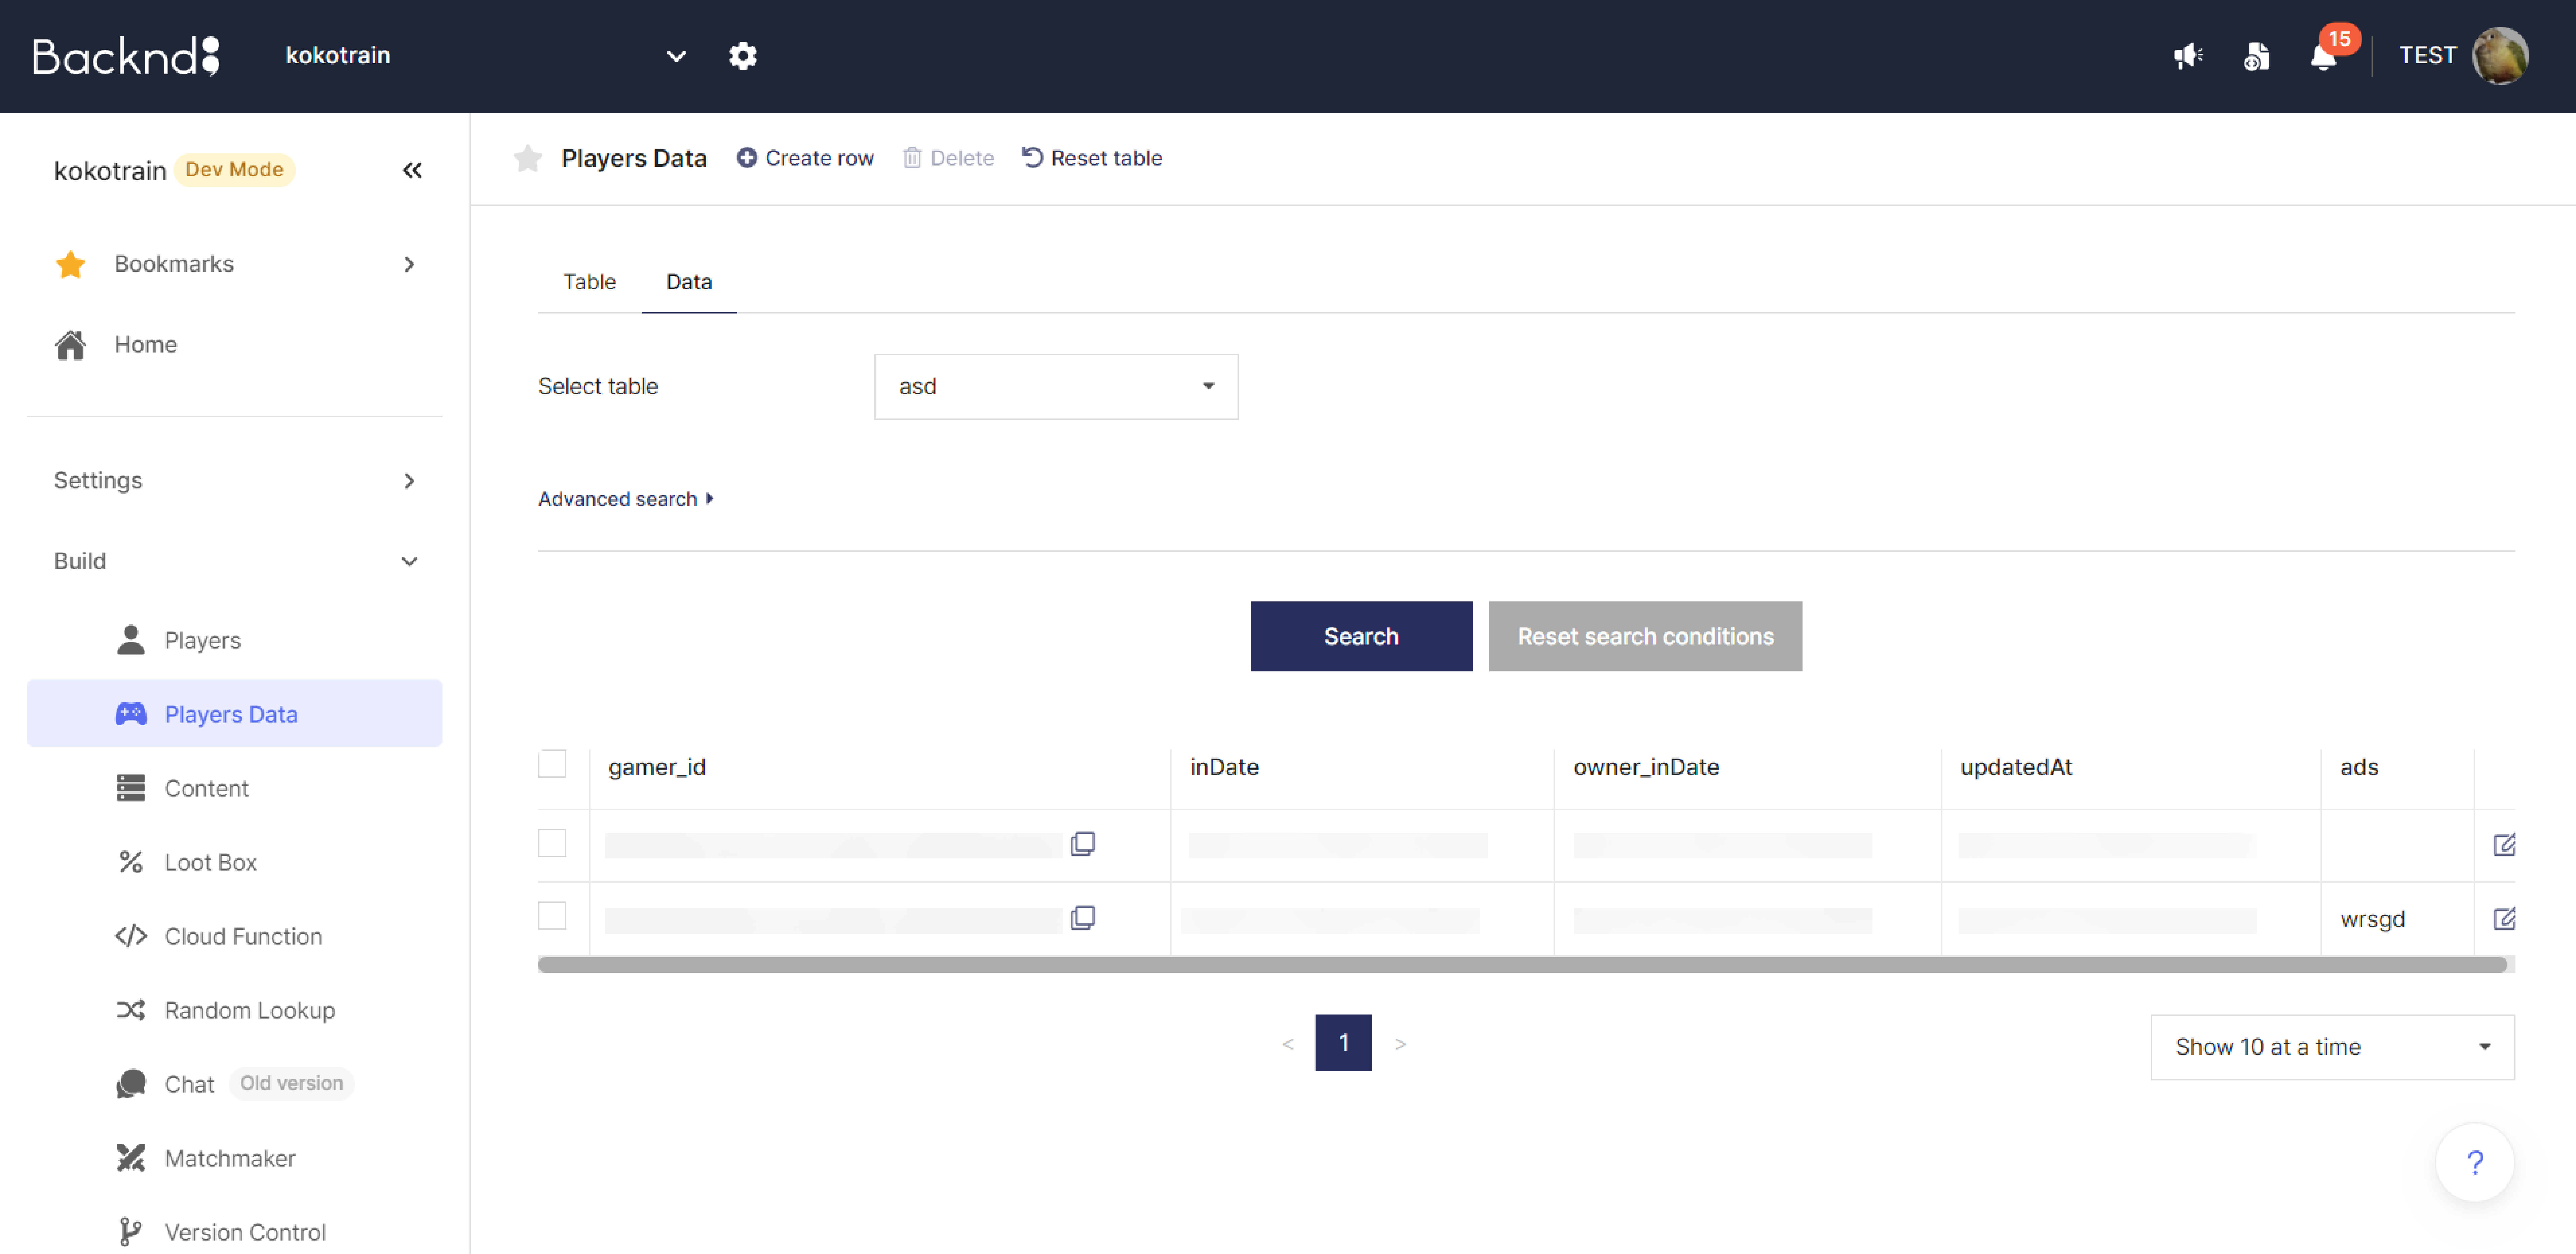Open Loot Box in the sidebar
This screenshot has width=2576, height=1254.
click(x=210, y=862)
